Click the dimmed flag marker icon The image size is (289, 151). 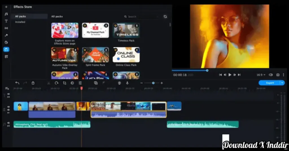click(104, 83)
